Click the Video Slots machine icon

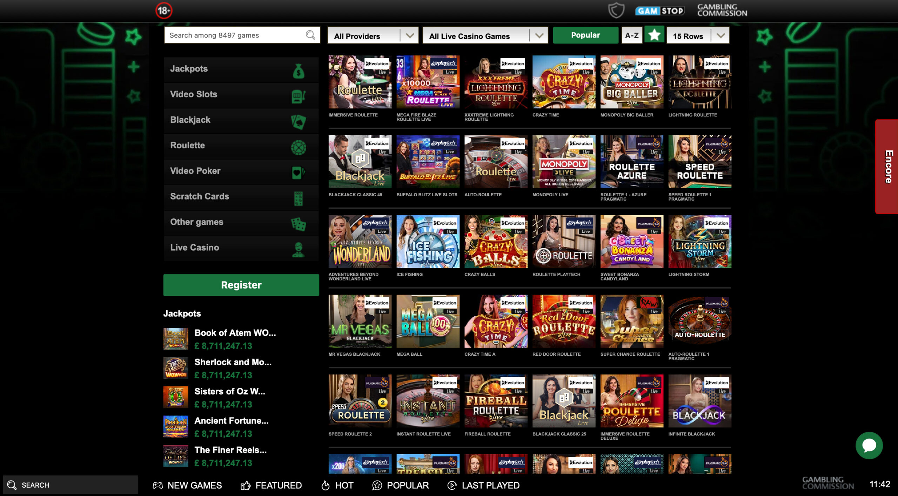tap(299, 96)
